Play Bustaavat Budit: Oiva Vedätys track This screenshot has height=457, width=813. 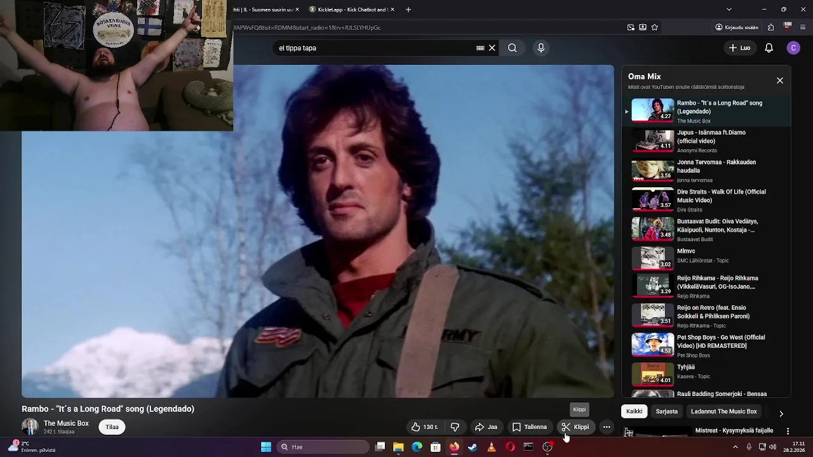pos(706,230)
